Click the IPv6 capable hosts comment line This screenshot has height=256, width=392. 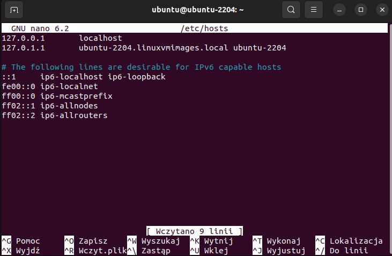[x=141, y=67]
